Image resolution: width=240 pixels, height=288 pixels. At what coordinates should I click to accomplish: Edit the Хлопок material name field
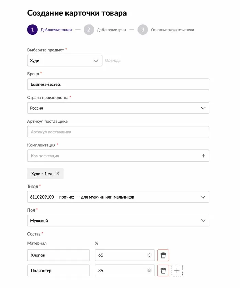[x=58, y=255]
